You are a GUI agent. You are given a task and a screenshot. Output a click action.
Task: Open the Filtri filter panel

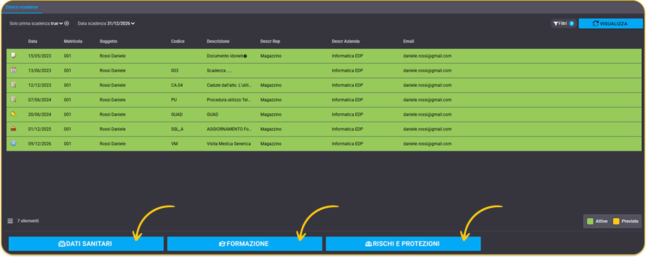click(x=563, y=23)
